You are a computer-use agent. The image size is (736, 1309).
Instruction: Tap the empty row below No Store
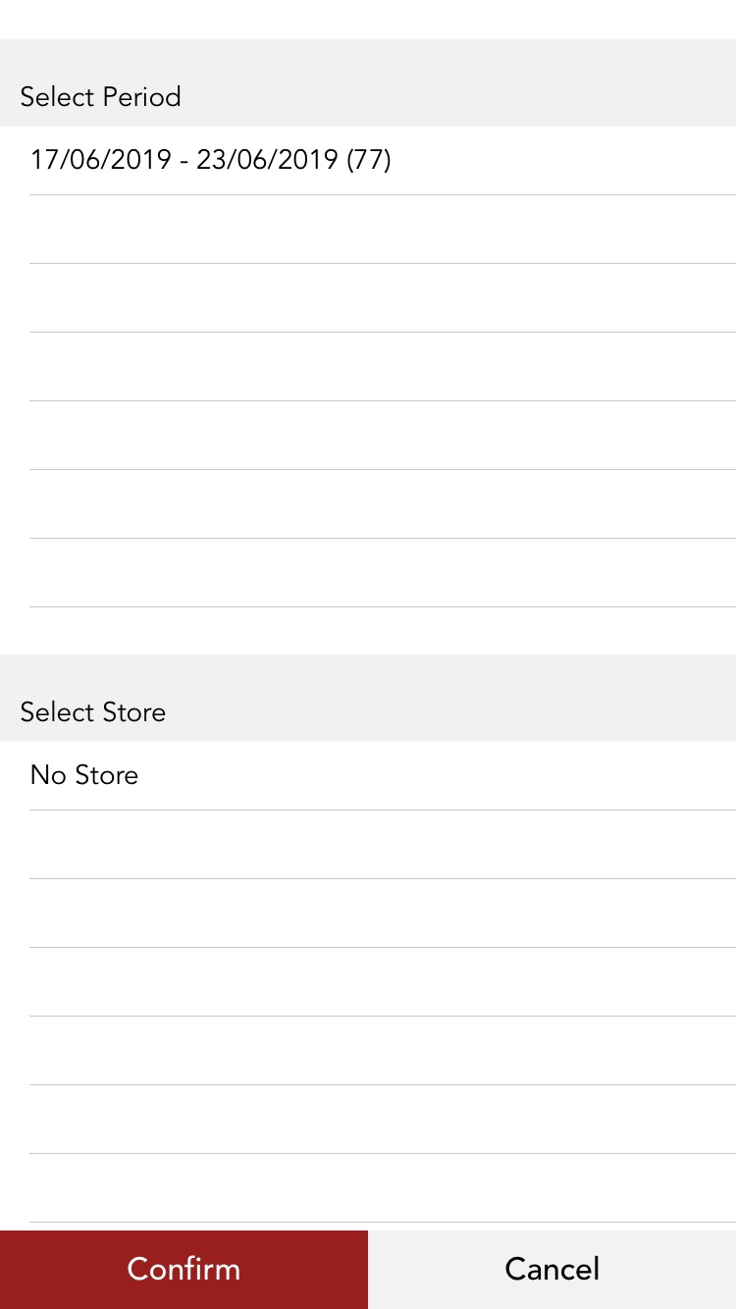click(x=368, y=844)
